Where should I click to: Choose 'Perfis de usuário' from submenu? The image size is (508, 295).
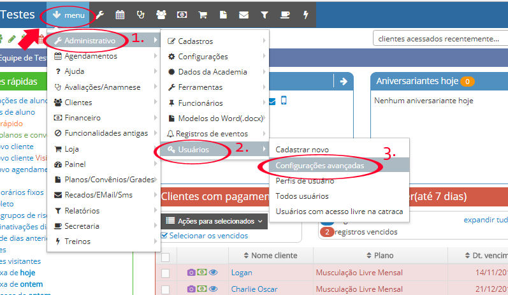tap(302, 180)
